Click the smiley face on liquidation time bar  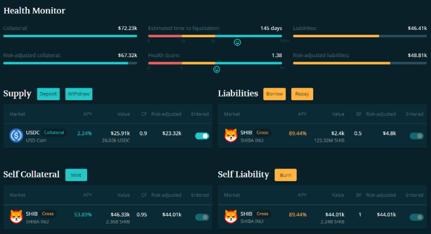tap(237, 43)
